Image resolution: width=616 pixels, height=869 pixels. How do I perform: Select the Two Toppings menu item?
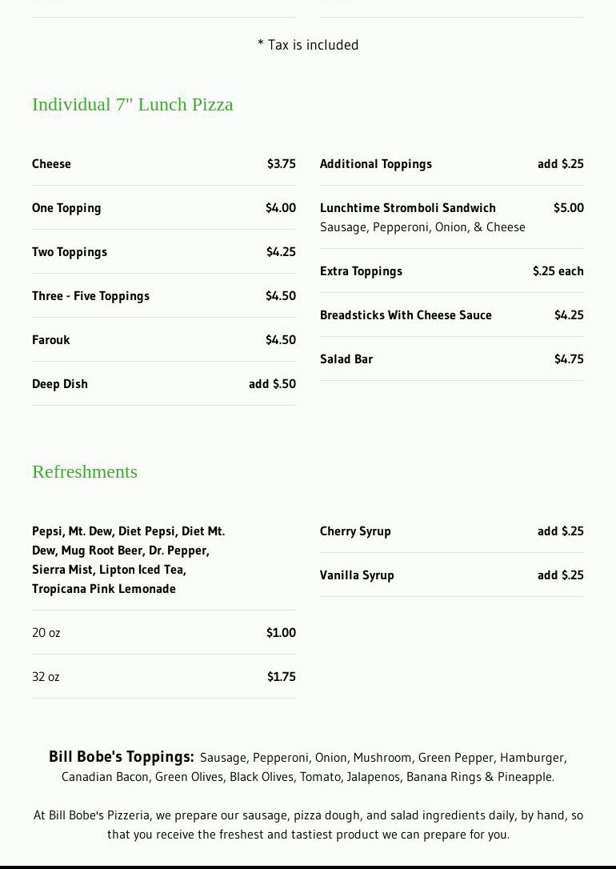tap(70, 252)
